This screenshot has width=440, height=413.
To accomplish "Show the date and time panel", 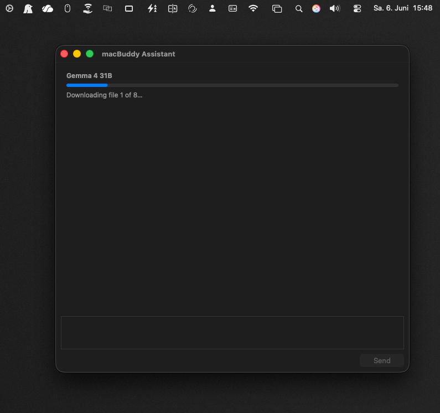I will 403,8.
